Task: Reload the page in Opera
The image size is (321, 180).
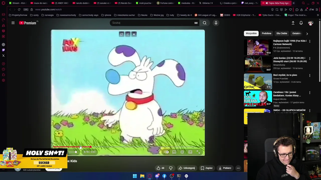Action: [19, 9]
